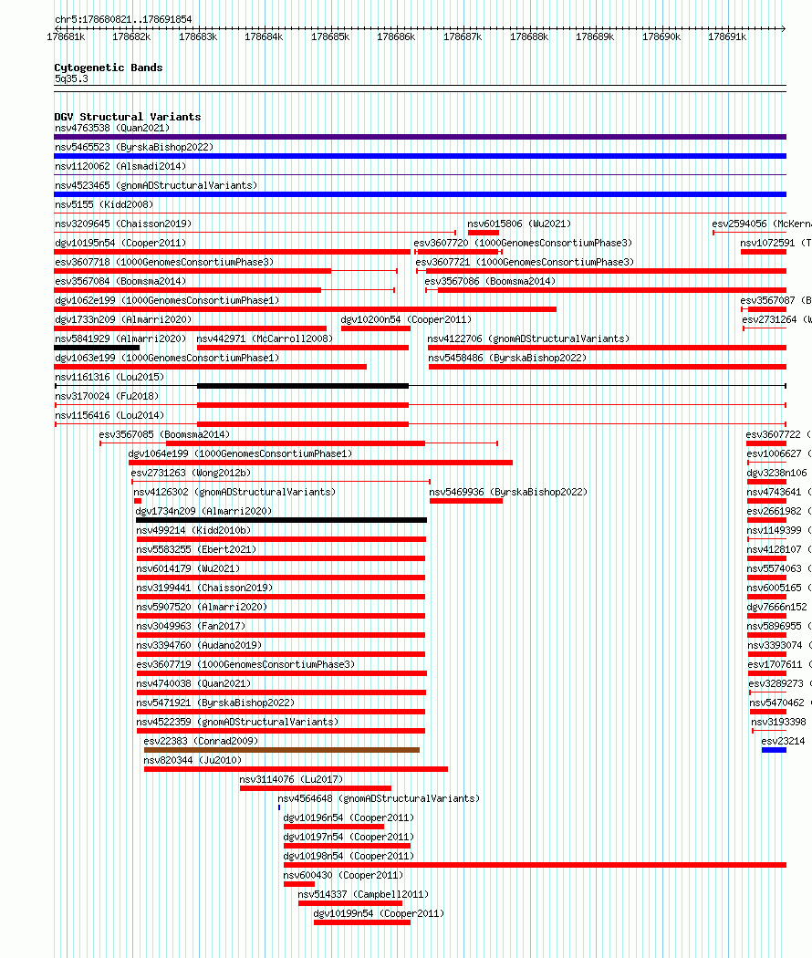Select the nsv3394760 (Audano2019) label
This screenshot has width=812, height=958.
(x=199, y=645)
